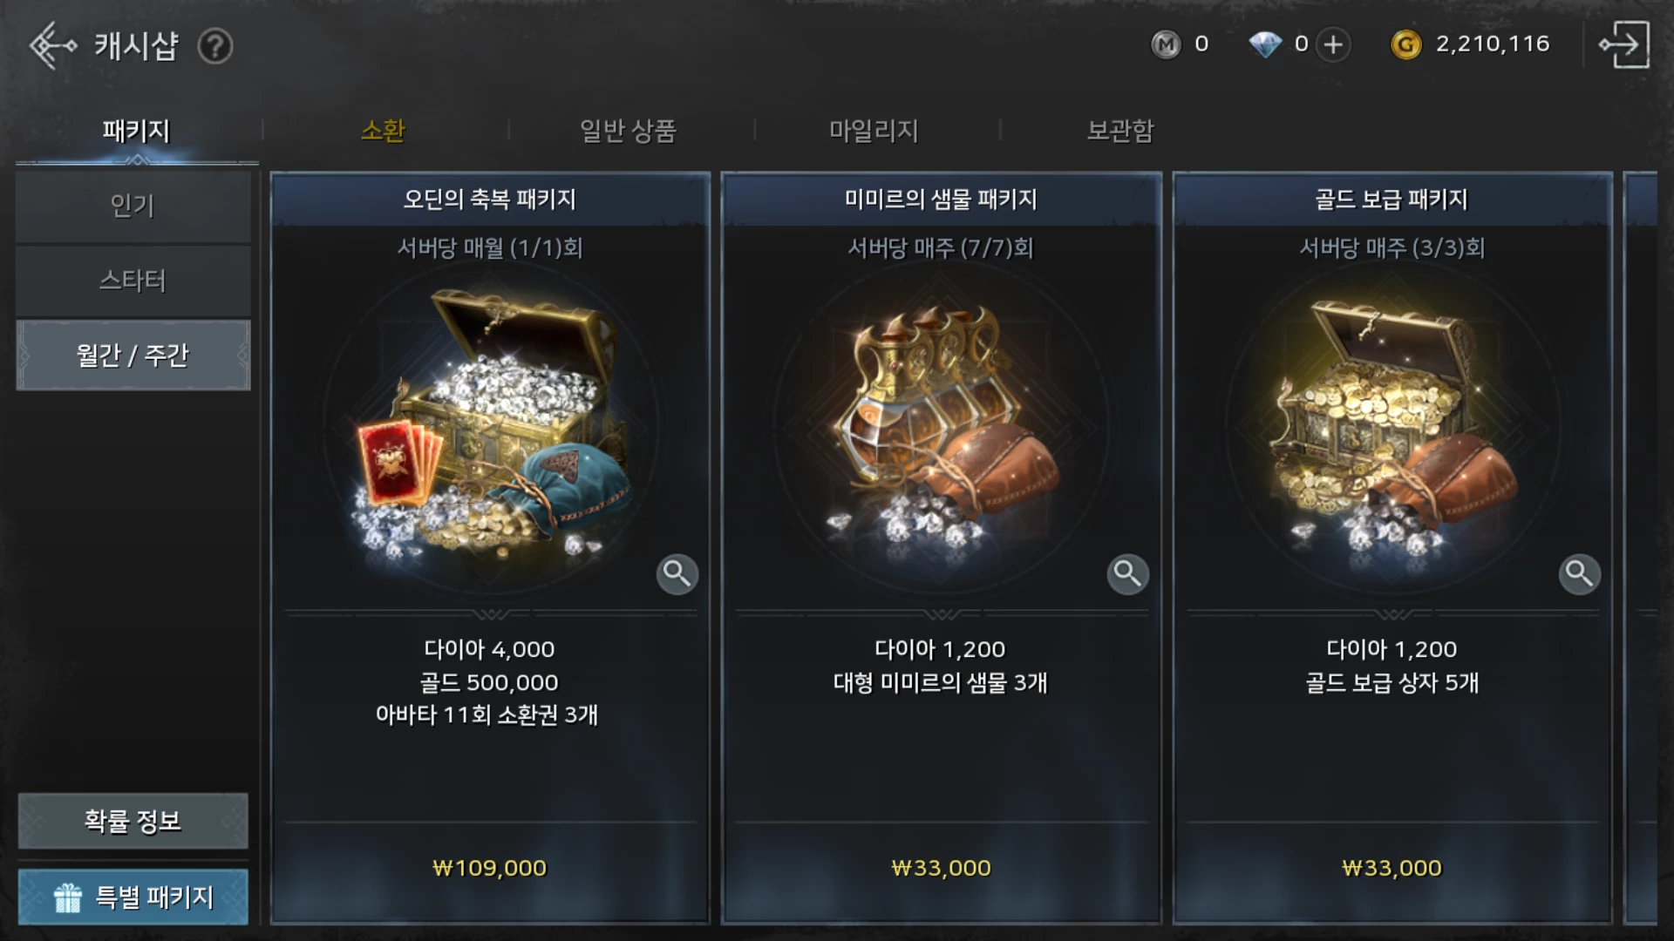The height and width of the screenshot is (941, 1674).
Task: Magnify details of 오딘의 축복 패키지
Action: point(677,574)
